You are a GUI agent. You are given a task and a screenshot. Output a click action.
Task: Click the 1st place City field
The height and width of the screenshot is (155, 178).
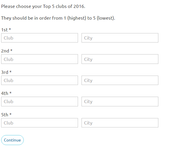point(120,38)
